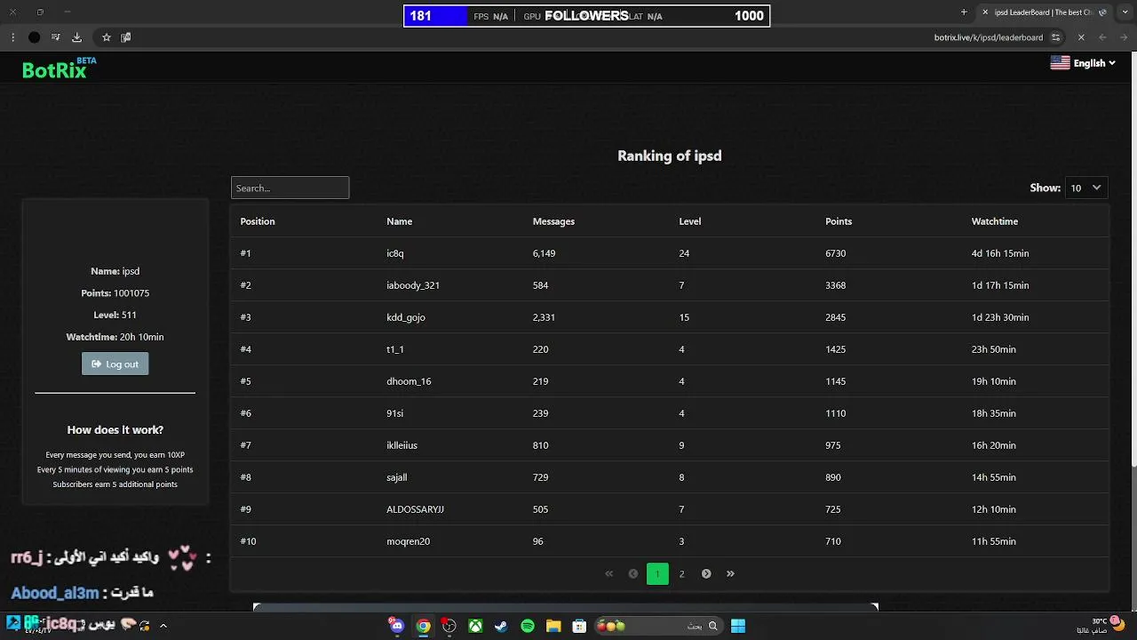Image resolution: width=1137 pixels, height=640 pixels.
Task: Click the translate page icon in address bar
Action: click(126, 37)
